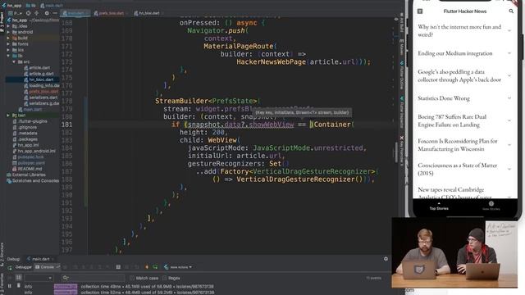The image size is (525, 295).
Task: Expand the 'Why isn't the internet more fun' story
Action: pyautogui.click(x=509, y=30)
